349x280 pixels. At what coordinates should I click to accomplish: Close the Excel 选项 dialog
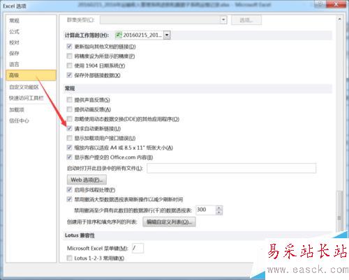[336, 4]
